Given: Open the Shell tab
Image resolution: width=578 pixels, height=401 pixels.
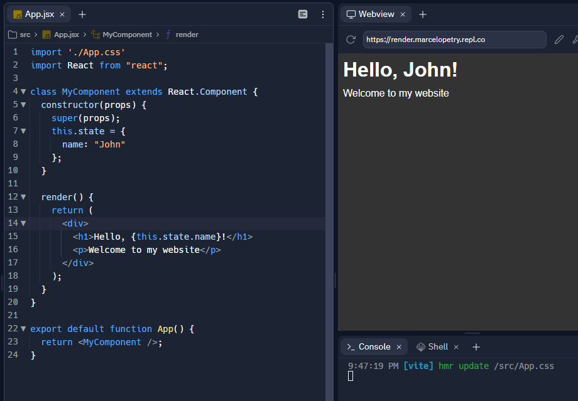Looking at the screenshot, I should [437, 347].
